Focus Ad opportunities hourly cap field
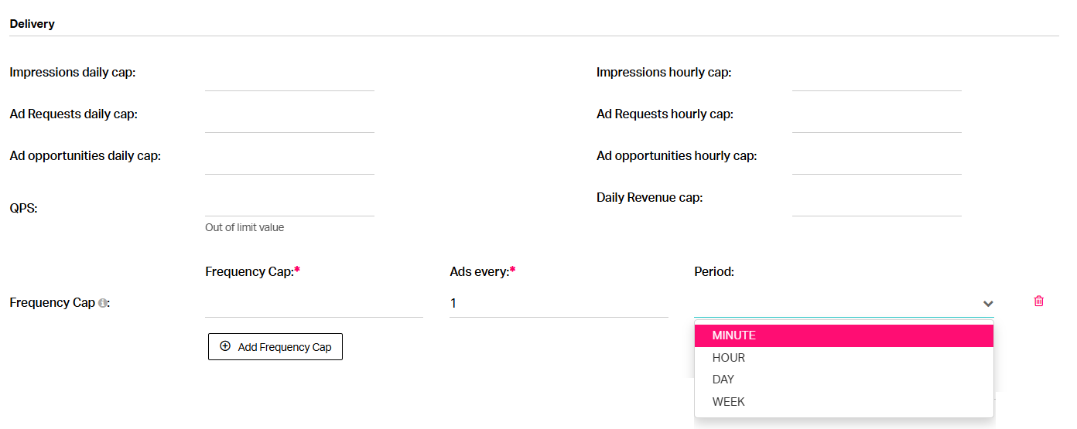This screenshot has height=429, width=1077. click(x=877, y=161)
